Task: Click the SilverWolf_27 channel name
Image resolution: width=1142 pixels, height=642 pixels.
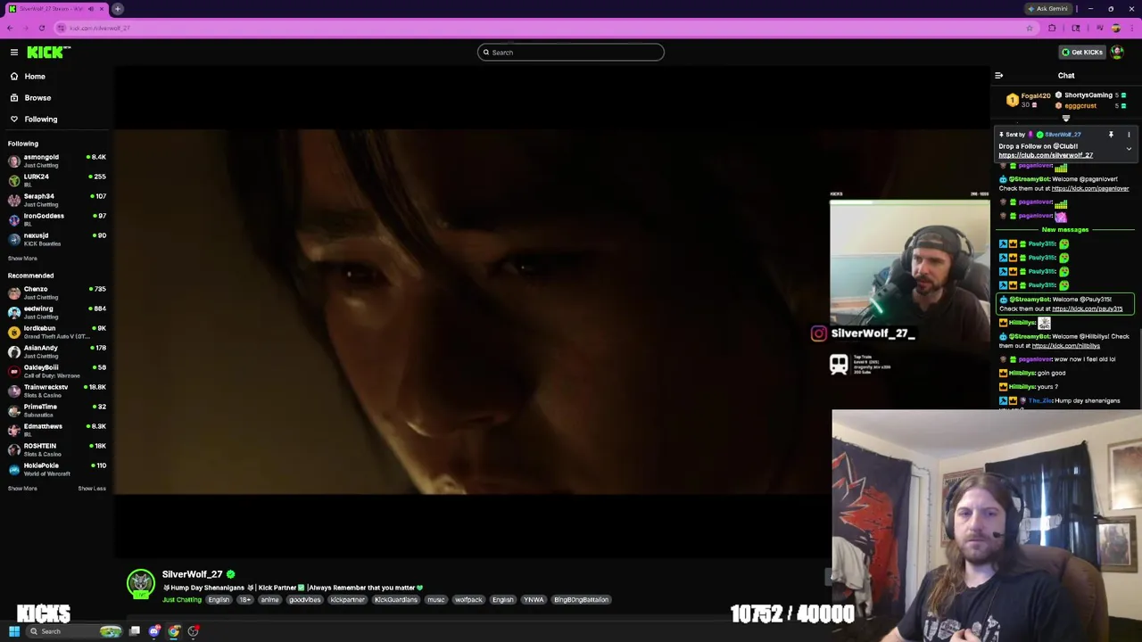Action: point(192,575)
